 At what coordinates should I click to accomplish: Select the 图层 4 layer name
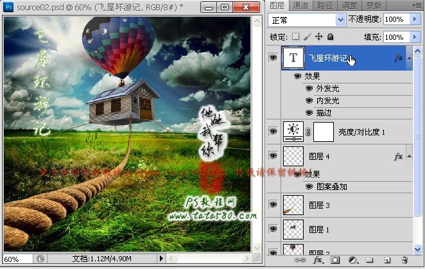319,157
